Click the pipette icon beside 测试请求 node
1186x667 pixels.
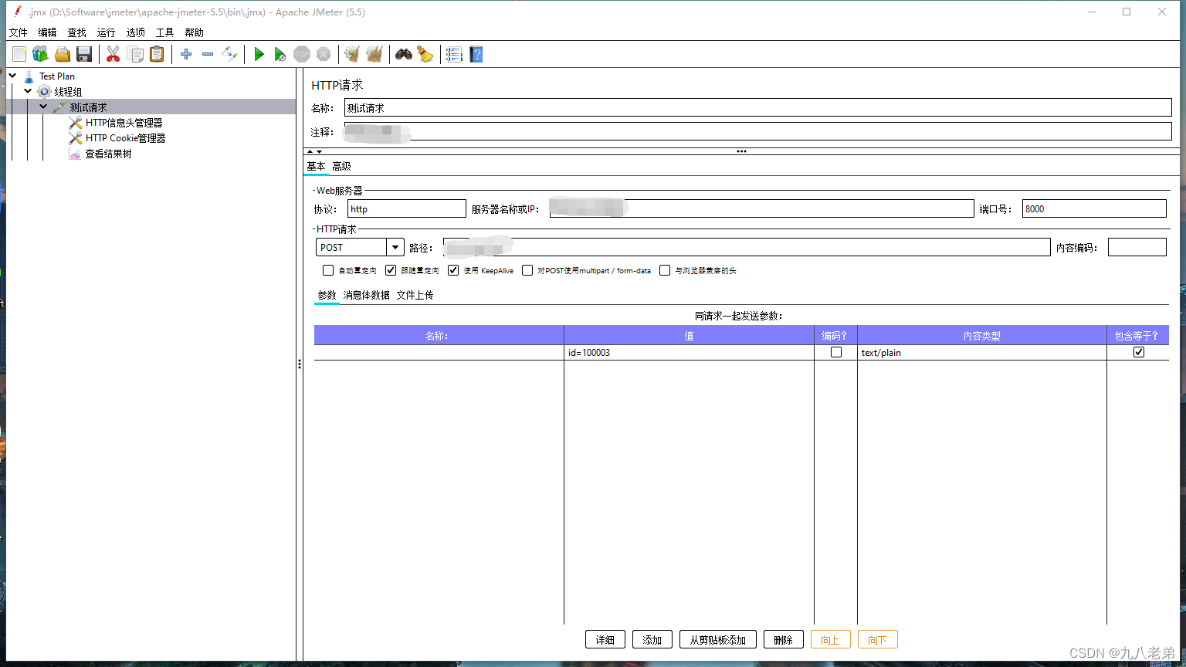click(x=59, y=107)
